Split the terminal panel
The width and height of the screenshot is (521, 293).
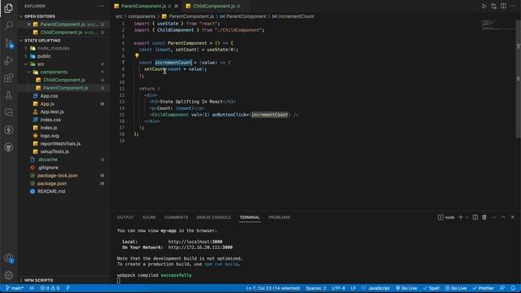(475, 217)
